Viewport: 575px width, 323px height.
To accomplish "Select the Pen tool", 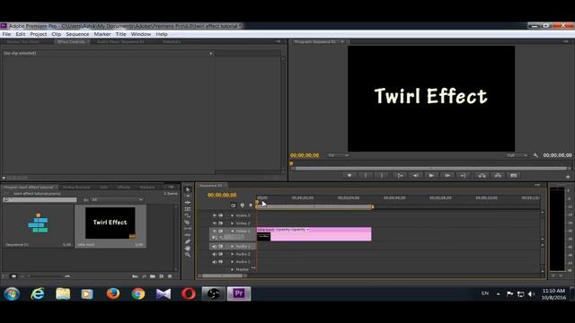I will click(x=188, y=241).
